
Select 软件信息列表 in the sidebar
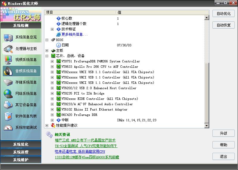click(x=21, y=116)
